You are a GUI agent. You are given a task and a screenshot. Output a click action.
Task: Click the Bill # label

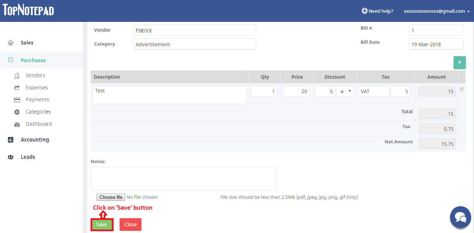point(366,28)
